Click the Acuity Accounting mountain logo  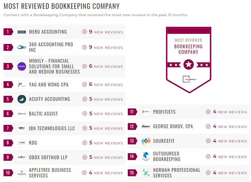coord(22,99)
